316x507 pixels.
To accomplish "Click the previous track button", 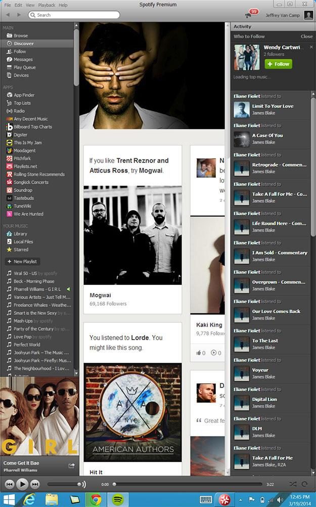I will pos(10,484).
